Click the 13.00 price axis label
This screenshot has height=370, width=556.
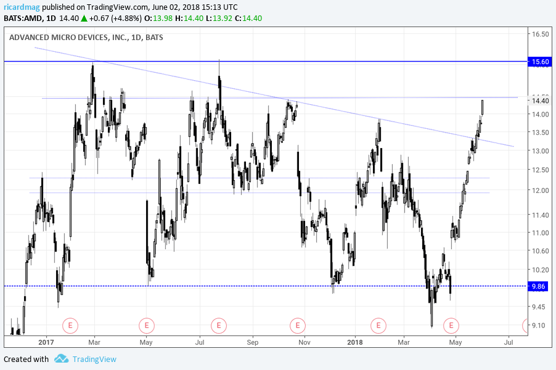(540, 151)
